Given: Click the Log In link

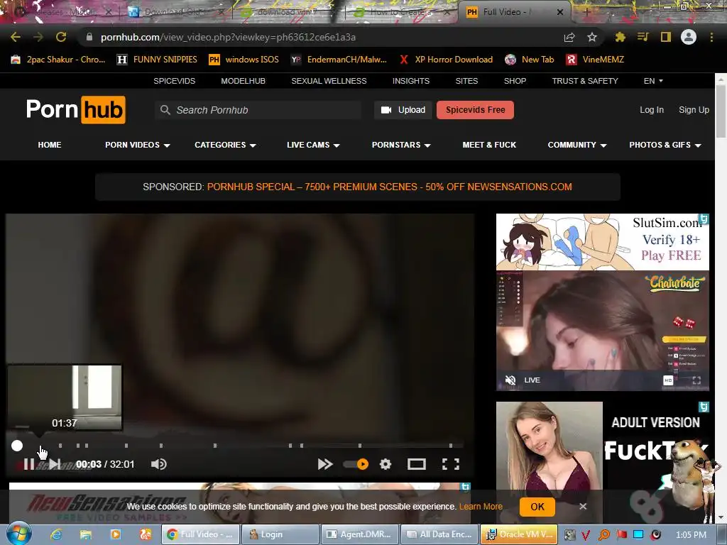Looking at the screenshot, I should 652,110.
